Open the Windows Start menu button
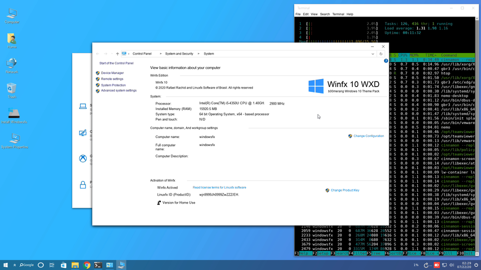Screen dimensions: 481x270 click(6, 265)
